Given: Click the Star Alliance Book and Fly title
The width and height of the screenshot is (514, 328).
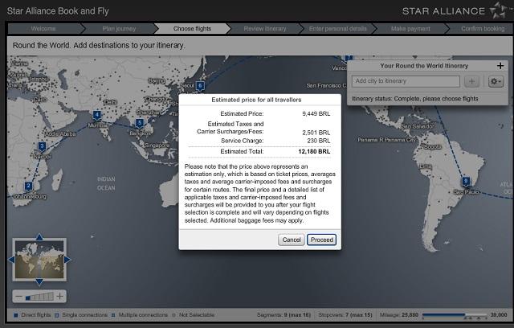Looking at the screenshot, I should coord(58,11).
